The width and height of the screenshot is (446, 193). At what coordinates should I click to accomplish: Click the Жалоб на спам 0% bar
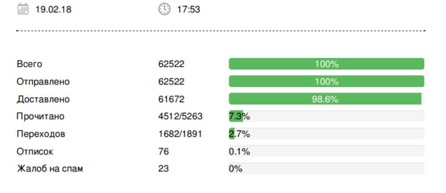pos(326,168)
